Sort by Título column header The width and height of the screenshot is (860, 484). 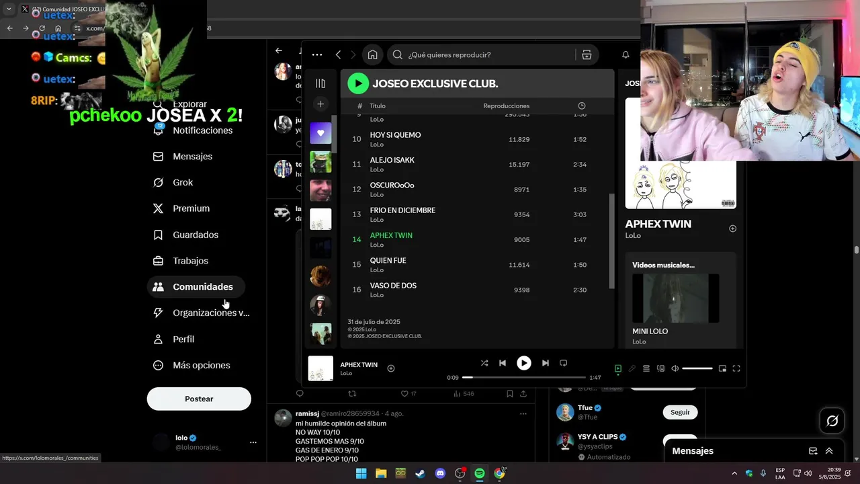pos(378,106)
